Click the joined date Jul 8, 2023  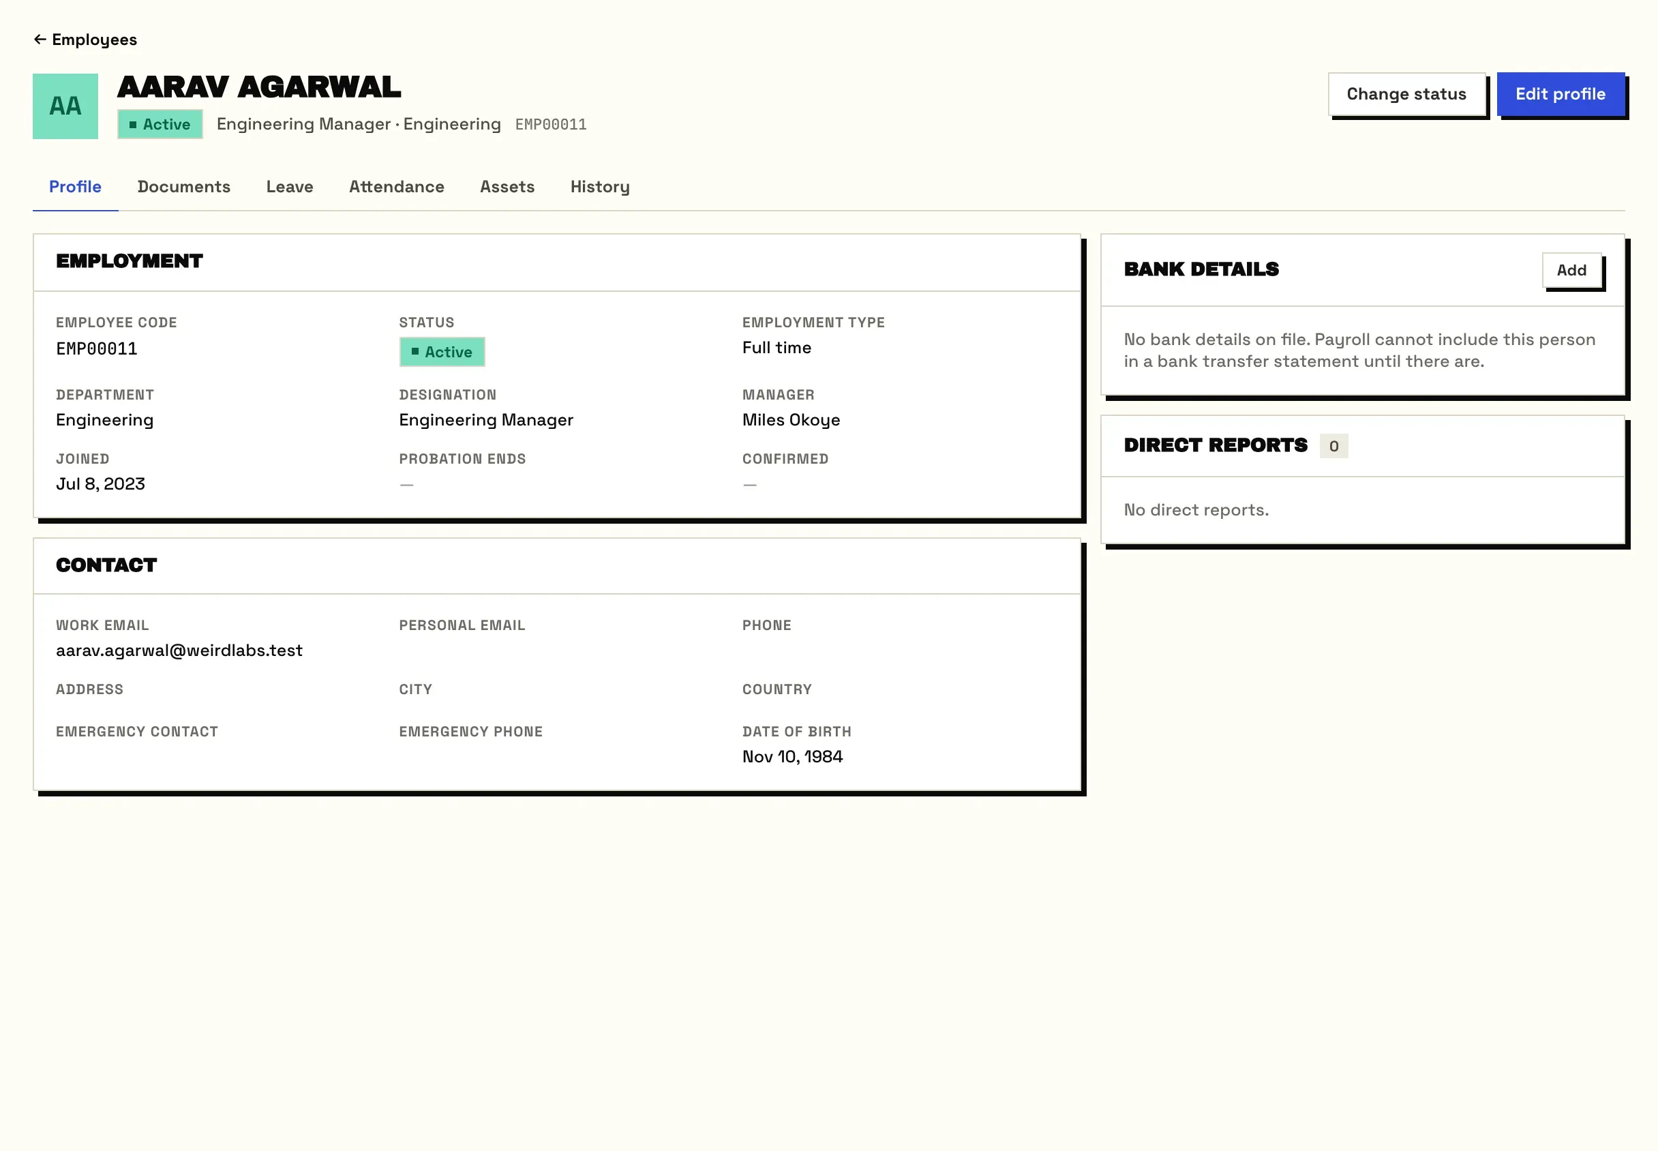(100, 484)
